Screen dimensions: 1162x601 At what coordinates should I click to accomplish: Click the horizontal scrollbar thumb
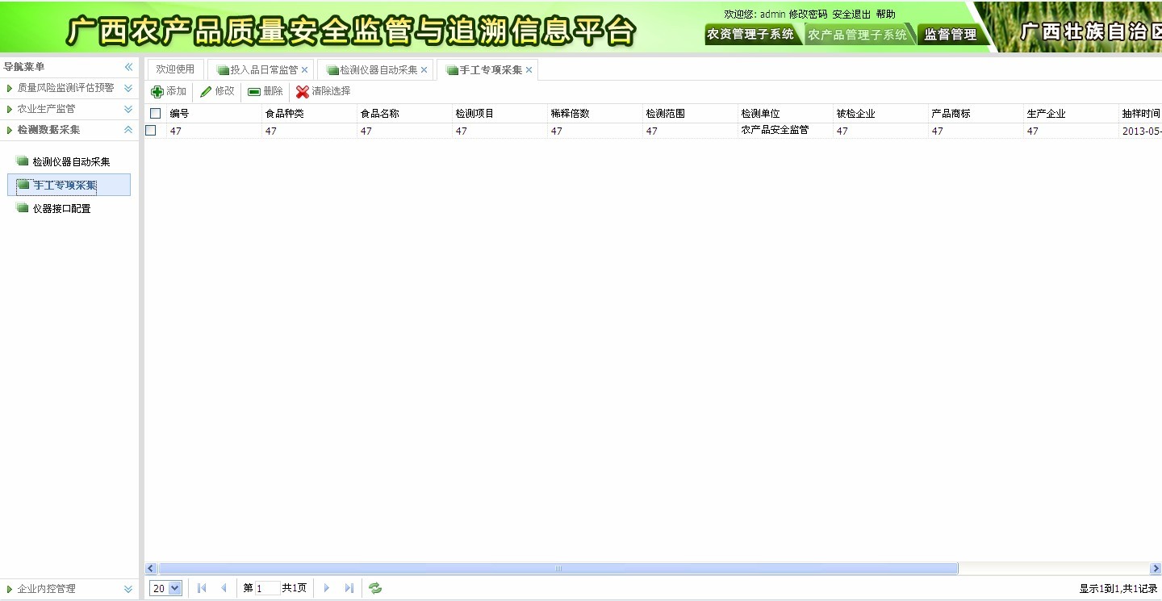[558, 569]
